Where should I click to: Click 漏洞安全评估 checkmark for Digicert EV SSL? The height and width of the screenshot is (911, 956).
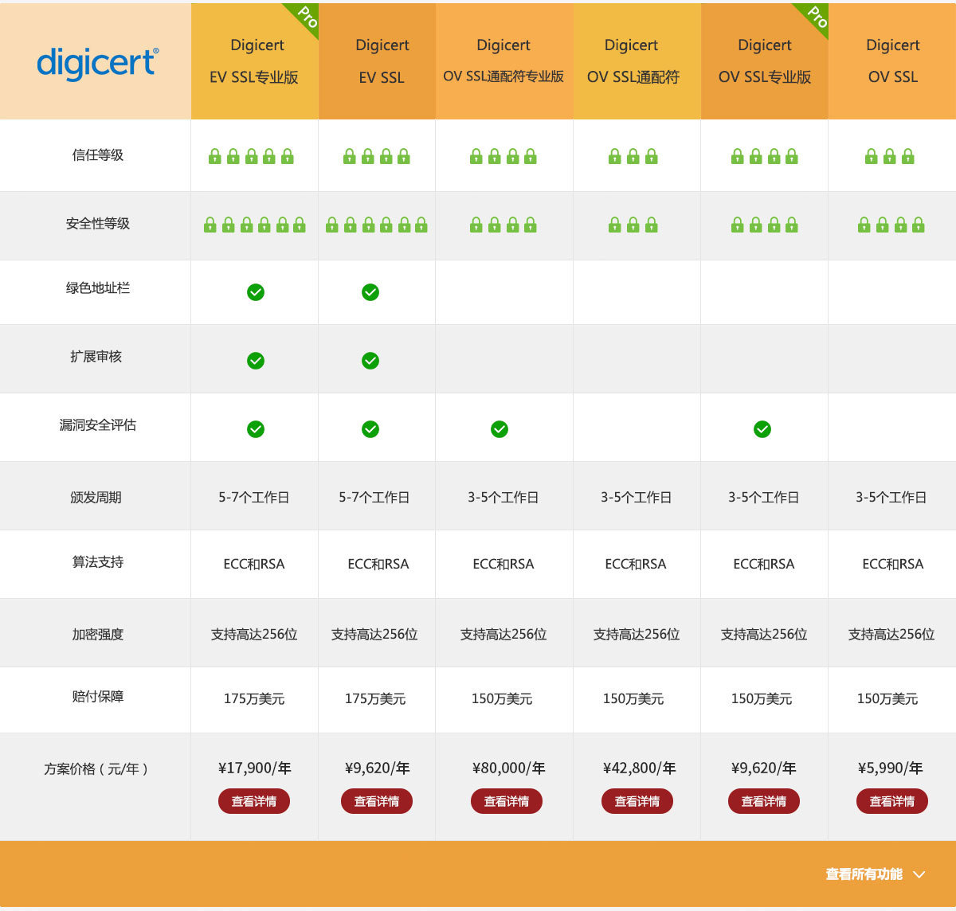370,429
